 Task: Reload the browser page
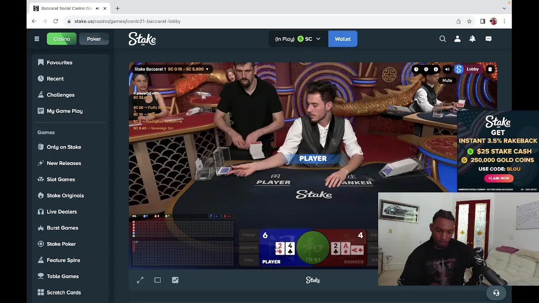click(56, 21)
